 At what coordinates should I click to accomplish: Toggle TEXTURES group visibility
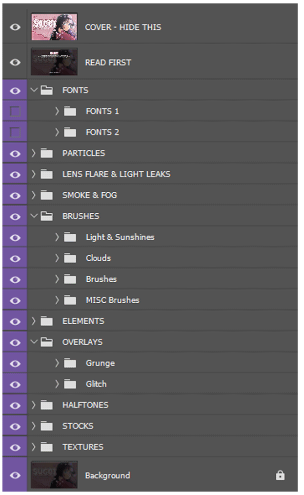[15, 448]
